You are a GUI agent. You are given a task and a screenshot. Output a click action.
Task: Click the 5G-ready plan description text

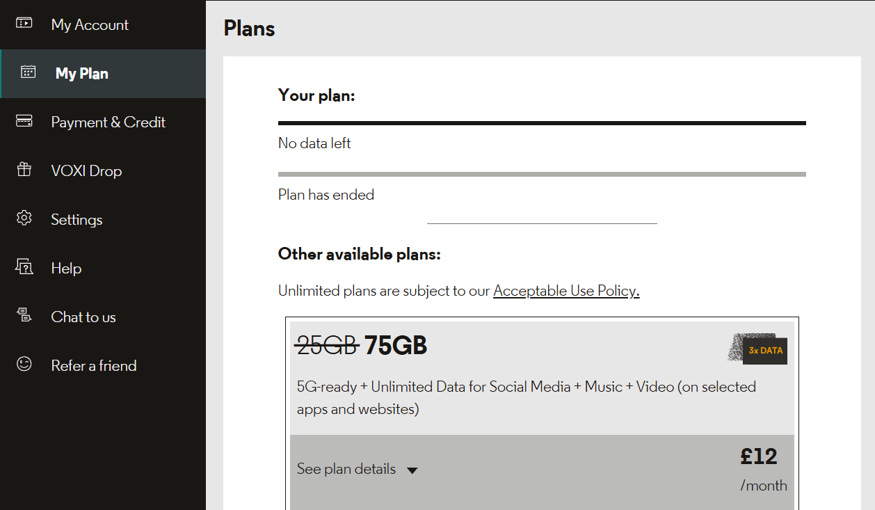coord(526,397)
